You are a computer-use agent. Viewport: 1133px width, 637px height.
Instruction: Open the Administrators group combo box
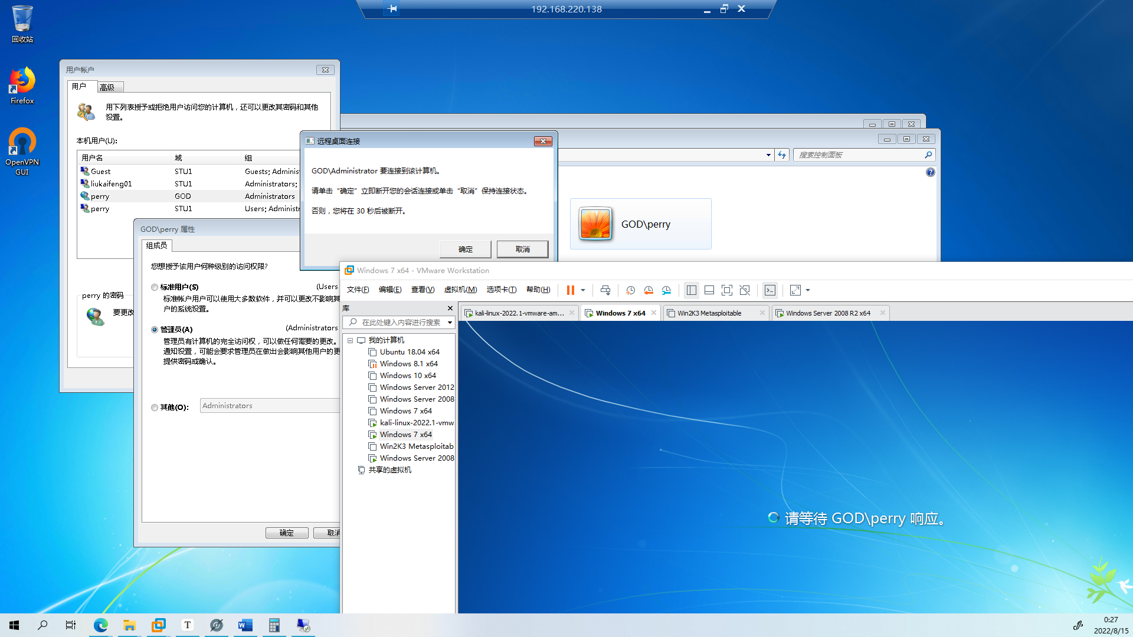(x=270, y=406)
